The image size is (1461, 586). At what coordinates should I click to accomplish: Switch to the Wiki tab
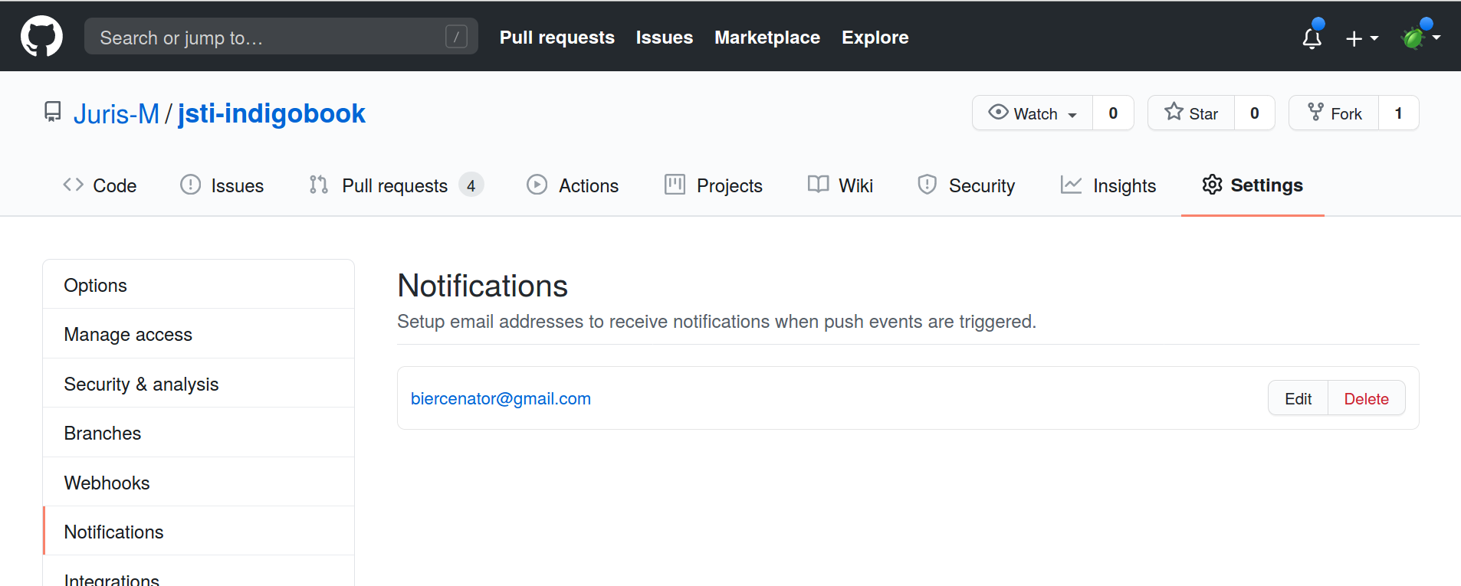click(x=840, y=185)
